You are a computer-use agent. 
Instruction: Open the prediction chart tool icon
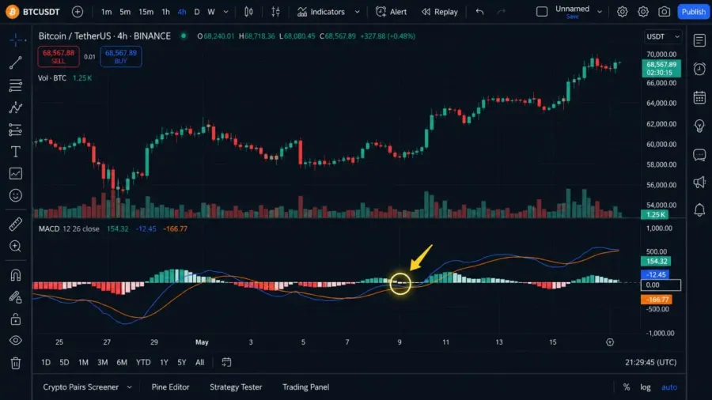(16, 174)
